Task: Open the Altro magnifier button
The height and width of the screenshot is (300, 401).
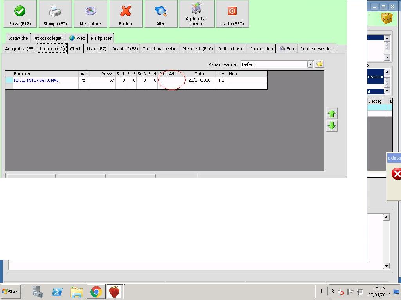Action: pos(161,14)
